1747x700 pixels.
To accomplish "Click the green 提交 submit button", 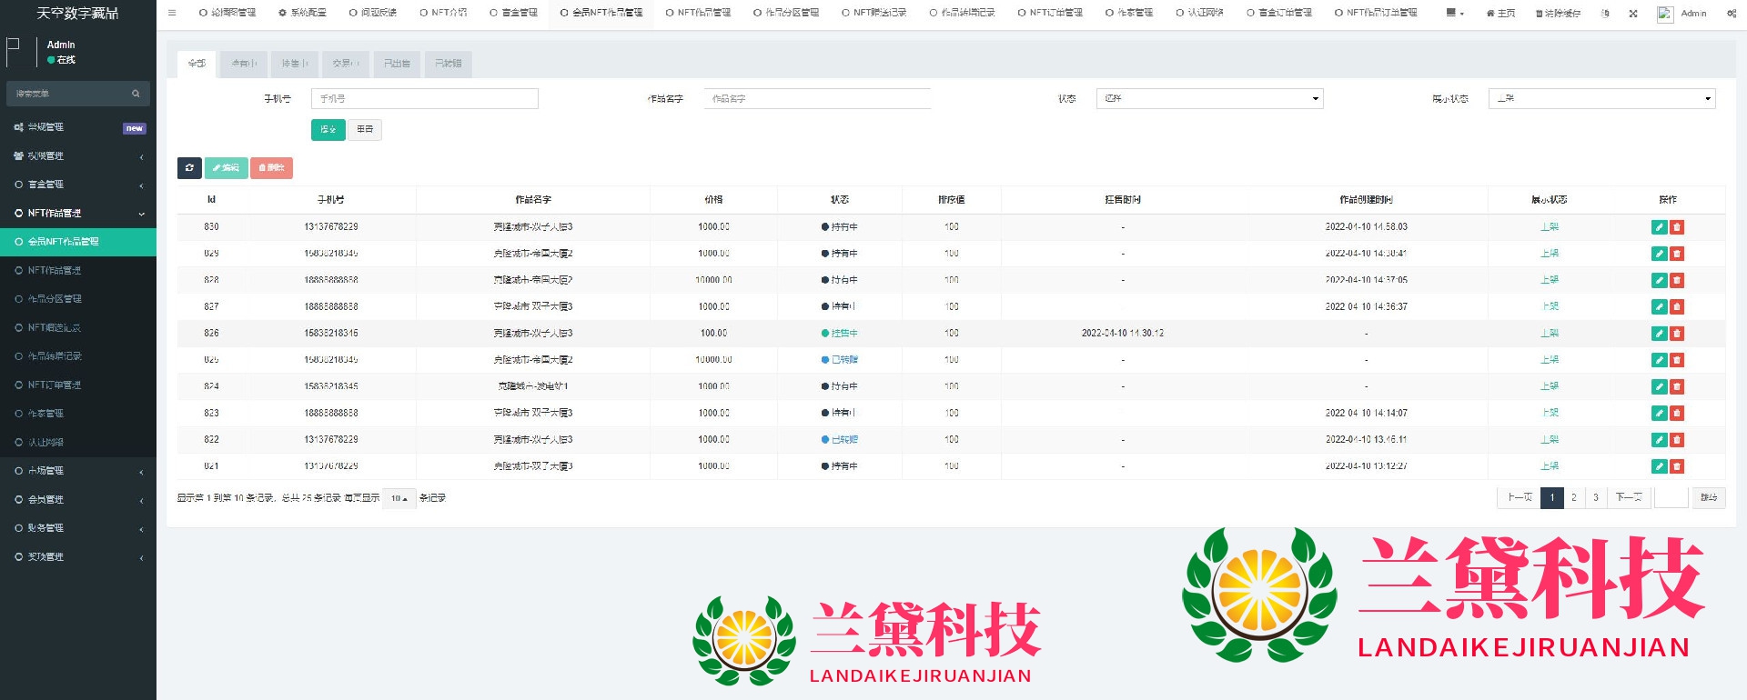I will tap(328, 130).
